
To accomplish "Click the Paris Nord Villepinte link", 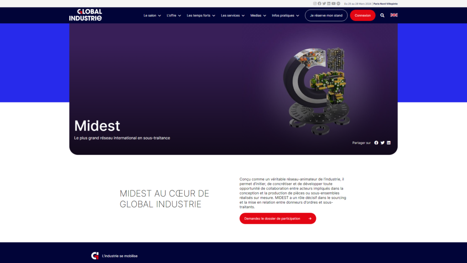I will [385, 4].
